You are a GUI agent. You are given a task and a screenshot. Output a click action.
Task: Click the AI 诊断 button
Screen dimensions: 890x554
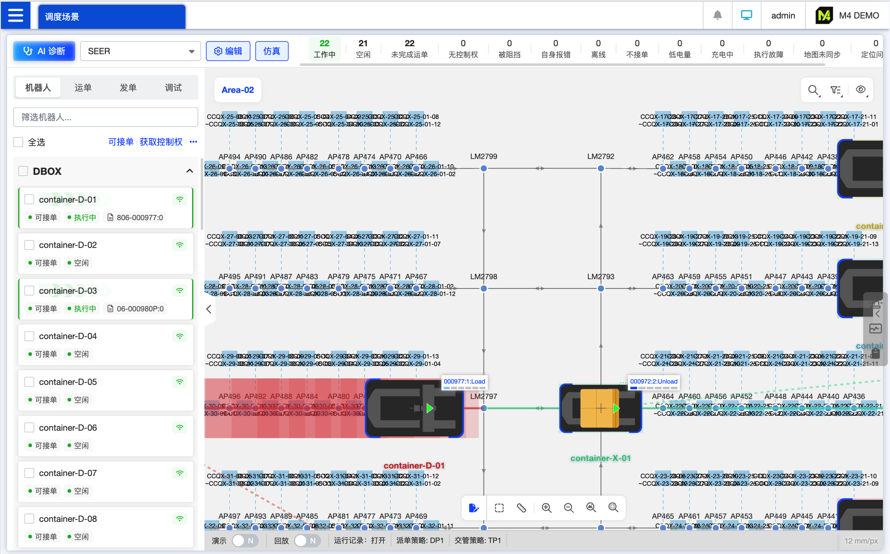click(44, 51)
